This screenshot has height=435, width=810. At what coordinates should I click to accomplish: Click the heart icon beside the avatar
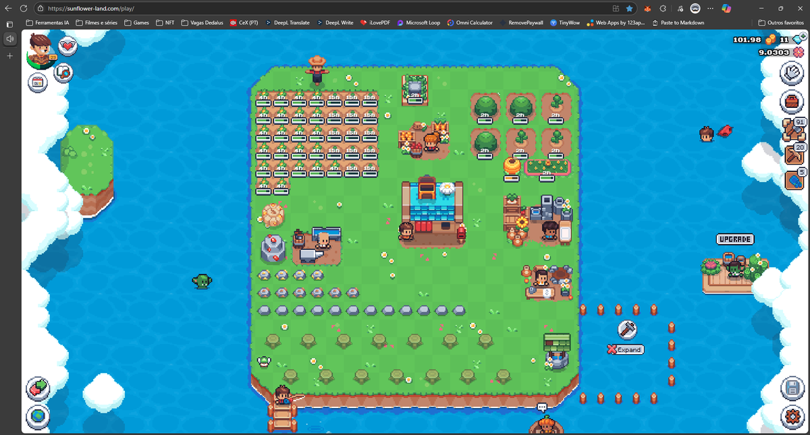click(x=67, y=46)
